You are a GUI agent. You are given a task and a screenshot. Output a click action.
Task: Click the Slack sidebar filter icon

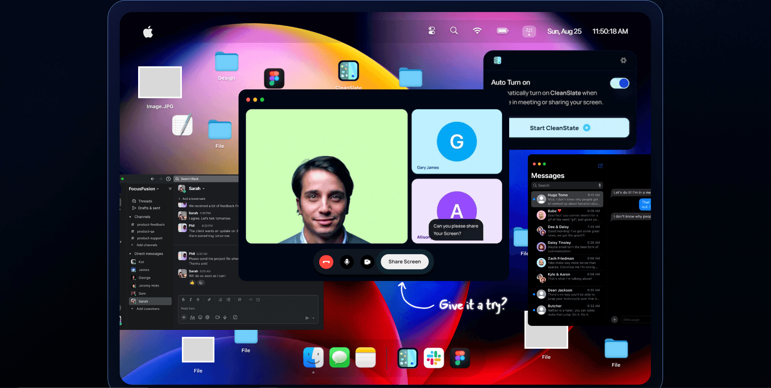click(170, 189)
